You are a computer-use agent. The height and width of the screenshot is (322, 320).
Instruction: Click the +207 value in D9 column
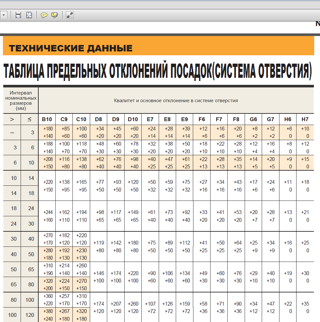coord(116,304)
